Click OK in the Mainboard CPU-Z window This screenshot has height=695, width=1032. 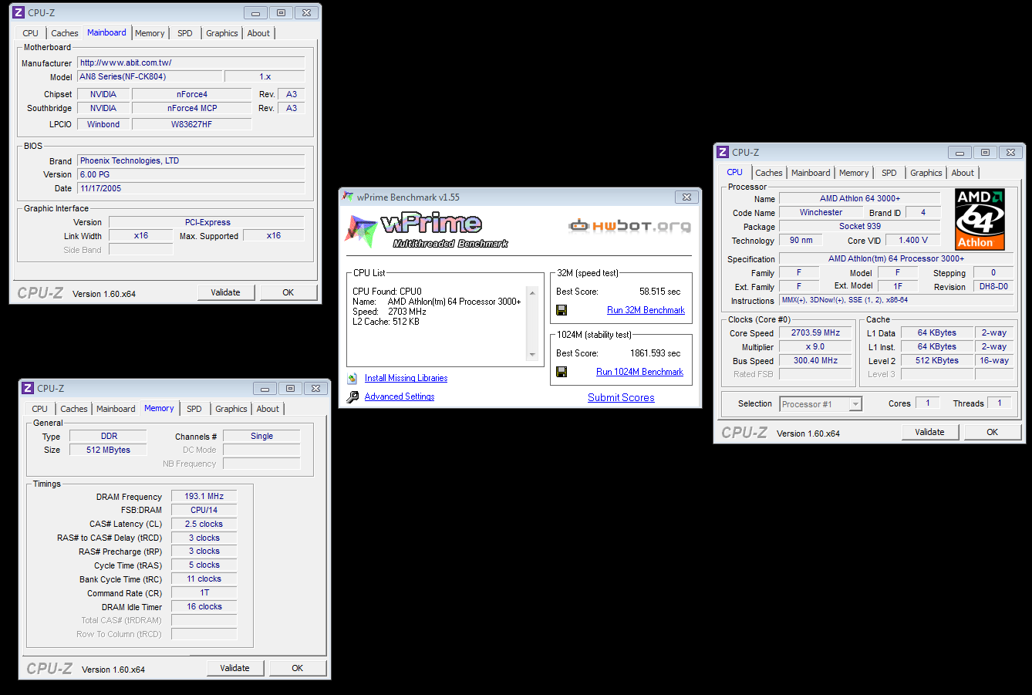(x=288, y=292)
